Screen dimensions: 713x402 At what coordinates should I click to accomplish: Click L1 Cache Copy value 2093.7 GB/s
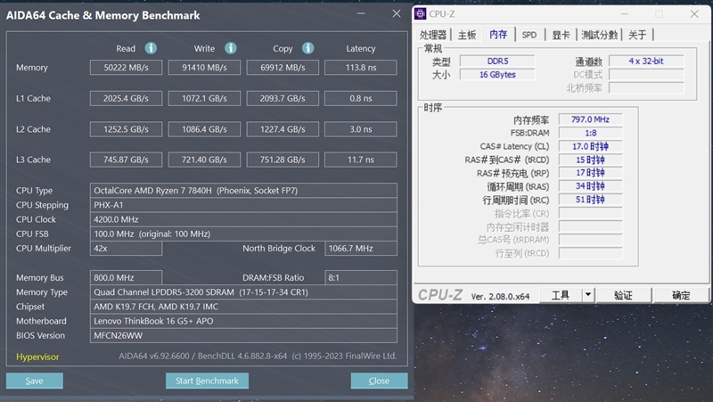tap(283, 98)
